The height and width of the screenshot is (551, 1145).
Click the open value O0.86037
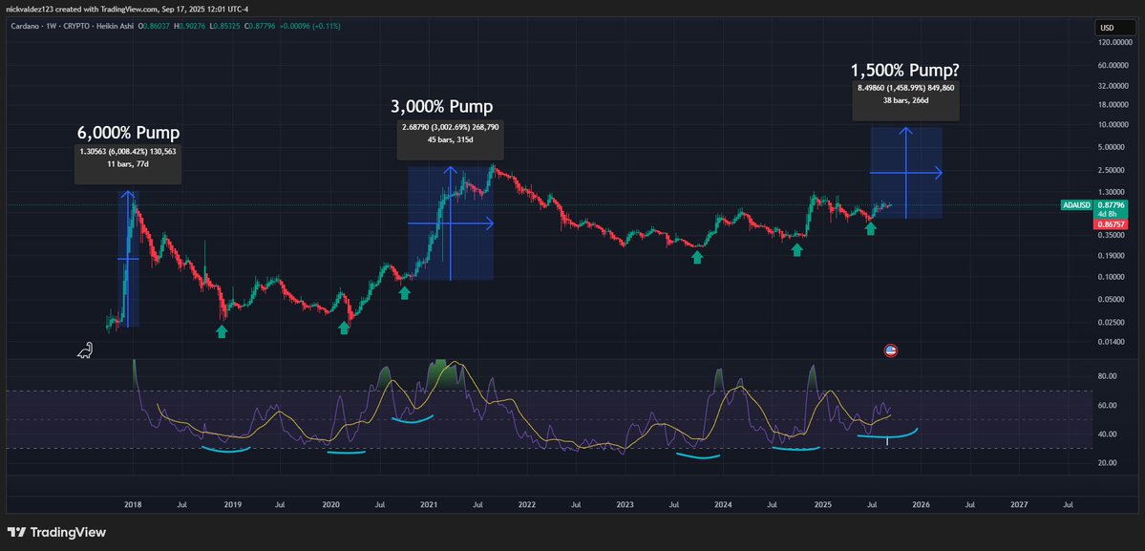click(154, 26)
